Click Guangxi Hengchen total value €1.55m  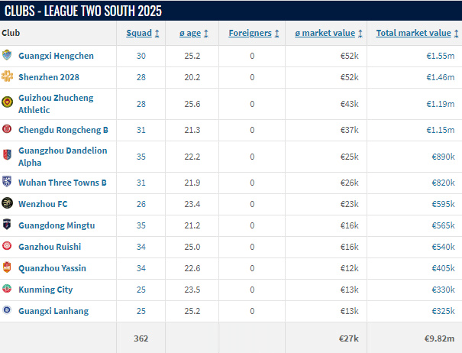pyautogui.click(x=440, y=56)
